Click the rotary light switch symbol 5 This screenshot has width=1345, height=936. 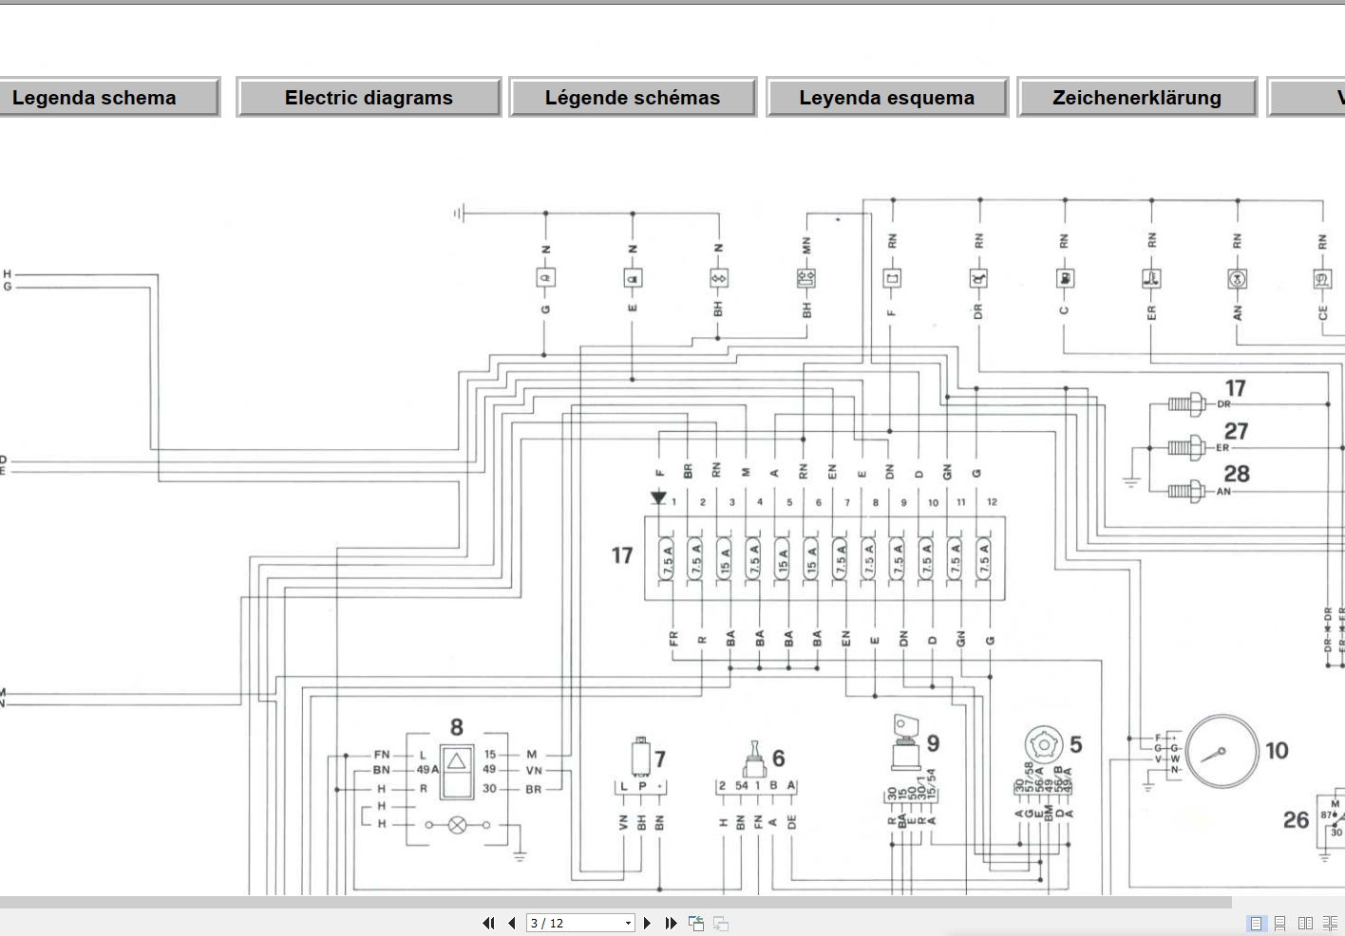coord(1044,746)
